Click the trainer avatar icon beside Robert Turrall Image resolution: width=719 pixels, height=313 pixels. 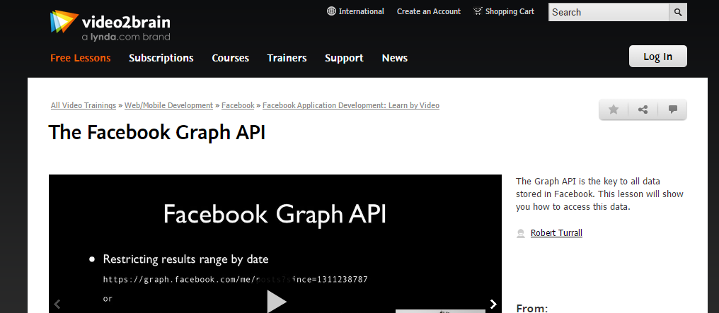[520, 233]
